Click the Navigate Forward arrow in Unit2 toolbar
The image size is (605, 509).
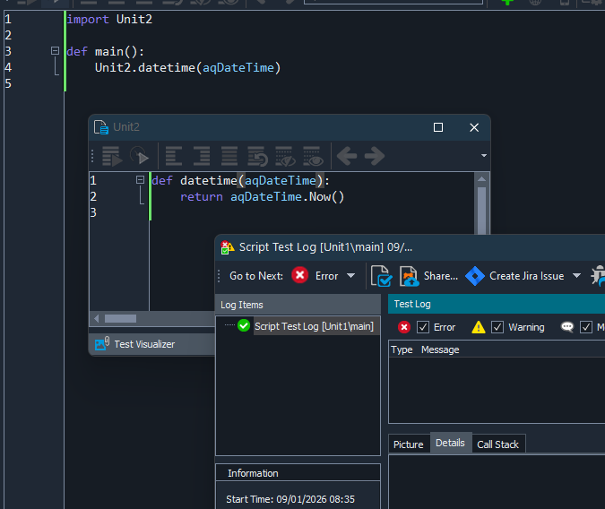(374, 156)
